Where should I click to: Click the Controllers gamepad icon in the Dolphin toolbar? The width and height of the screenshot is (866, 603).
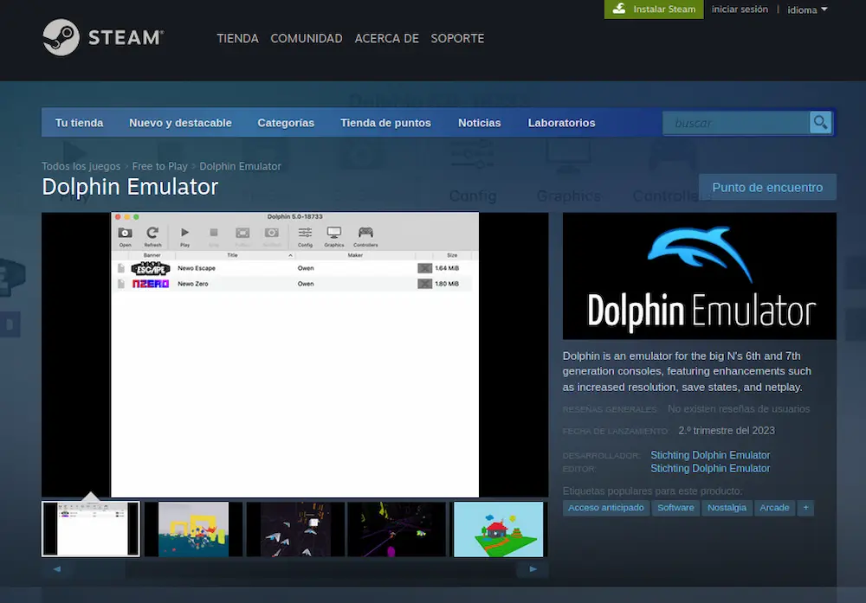366,234
